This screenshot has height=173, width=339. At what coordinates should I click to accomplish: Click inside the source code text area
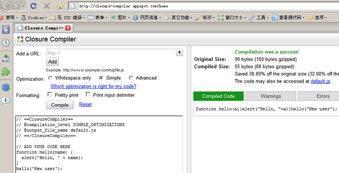[x=99, y=145]
